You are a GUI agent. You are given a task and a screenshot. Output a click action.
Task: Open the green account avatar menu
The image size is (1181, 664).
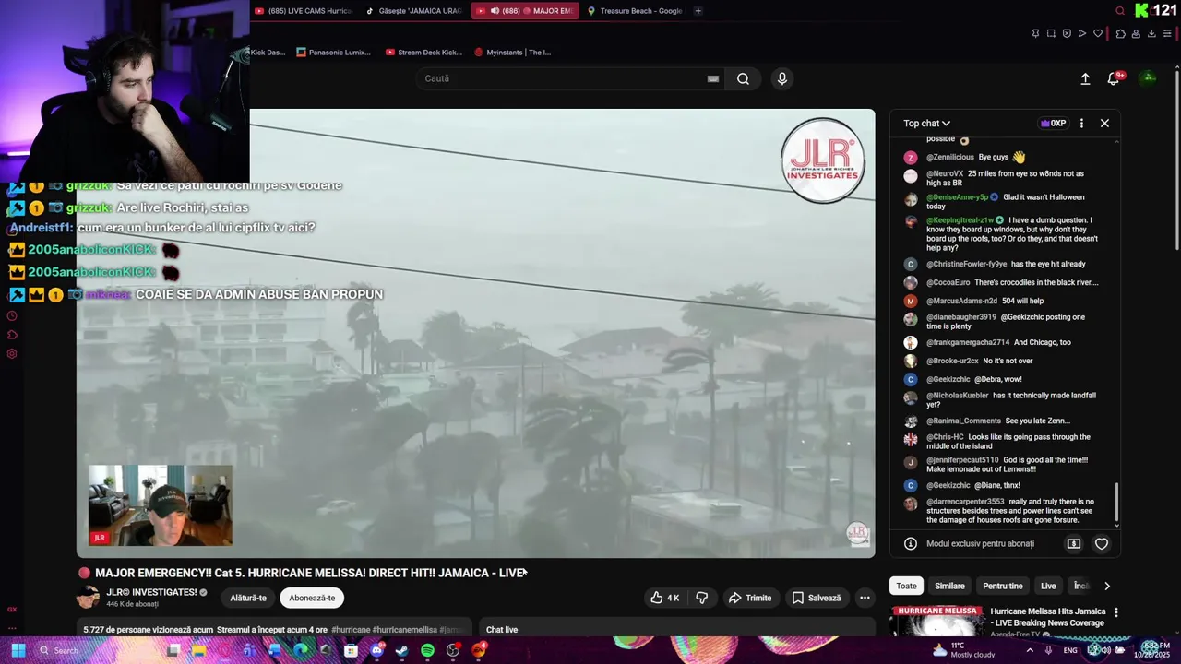click(1149, 78)
